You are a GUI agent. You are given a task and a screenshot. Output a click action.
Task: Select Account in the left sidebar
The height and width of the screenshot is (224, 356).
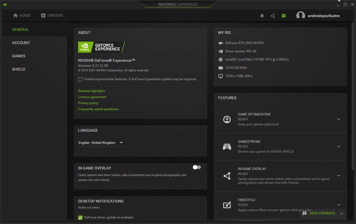(x=21, y=43)
